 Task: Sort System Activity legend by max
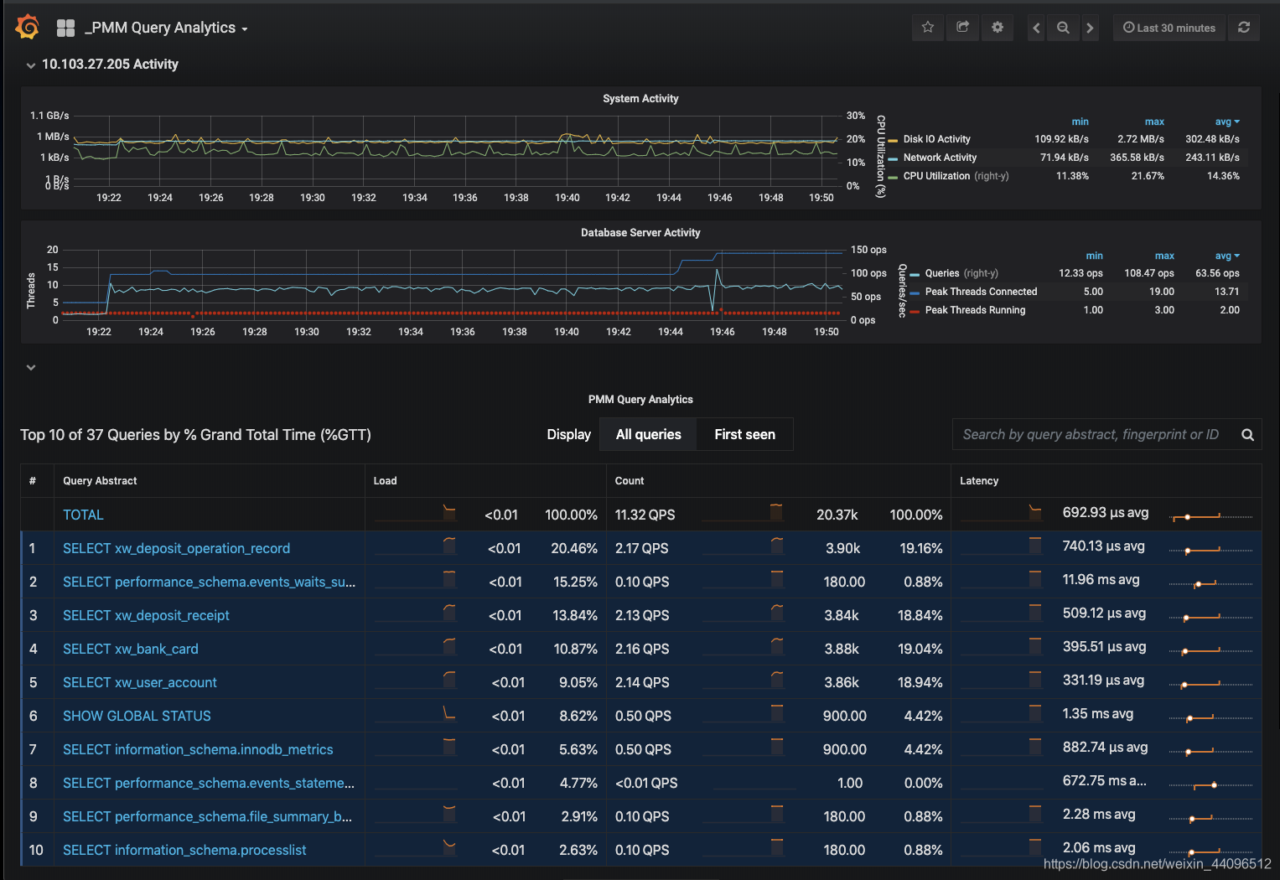[x=1154, y=122]
